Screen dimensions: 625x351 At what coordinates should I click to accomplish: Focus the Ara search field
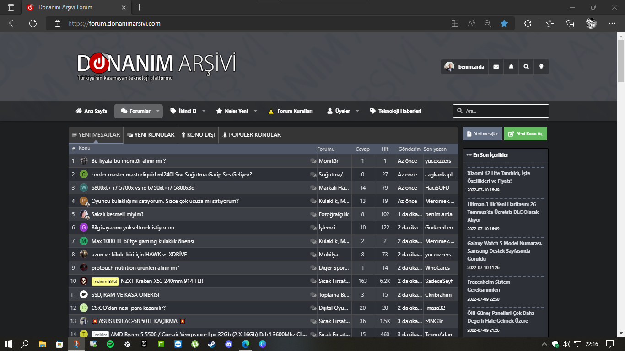pos(501,111)
